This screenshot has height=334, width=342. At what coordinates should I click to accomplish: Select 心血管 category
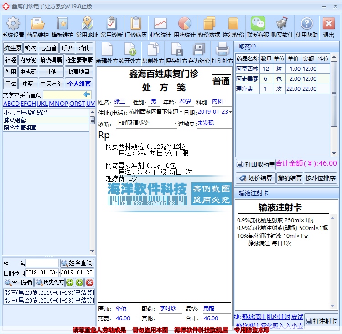(x=49, y=48)
